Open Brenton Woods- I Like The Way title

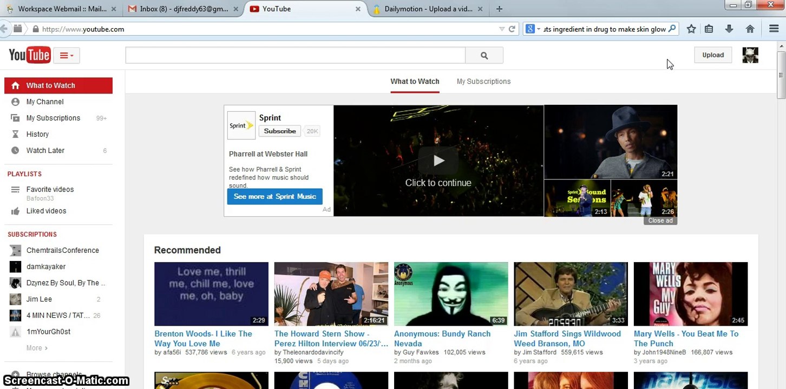click(203, 339)
